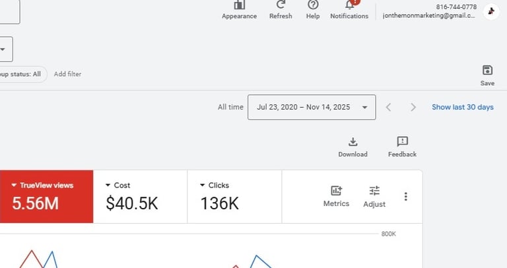Open the Appearance settings icon
This screenshot has height=268, width=507.
239,6
